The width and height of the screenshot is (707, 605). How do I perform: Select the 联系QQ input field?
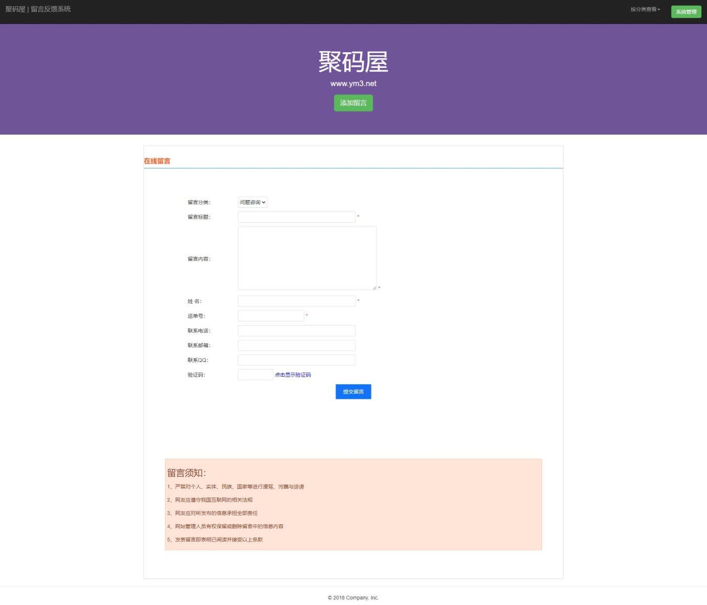[296, 360]
